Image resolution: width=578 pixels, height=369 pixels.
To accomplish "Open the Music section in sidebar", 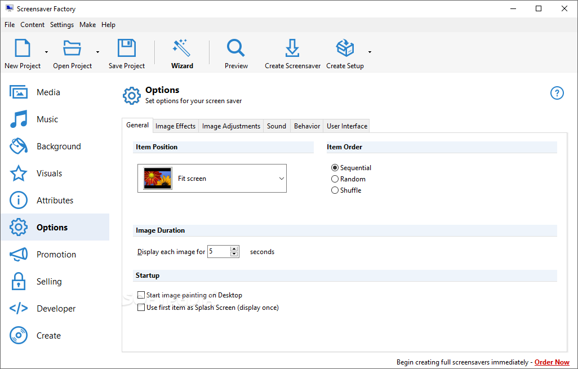I will pos(55,119).
